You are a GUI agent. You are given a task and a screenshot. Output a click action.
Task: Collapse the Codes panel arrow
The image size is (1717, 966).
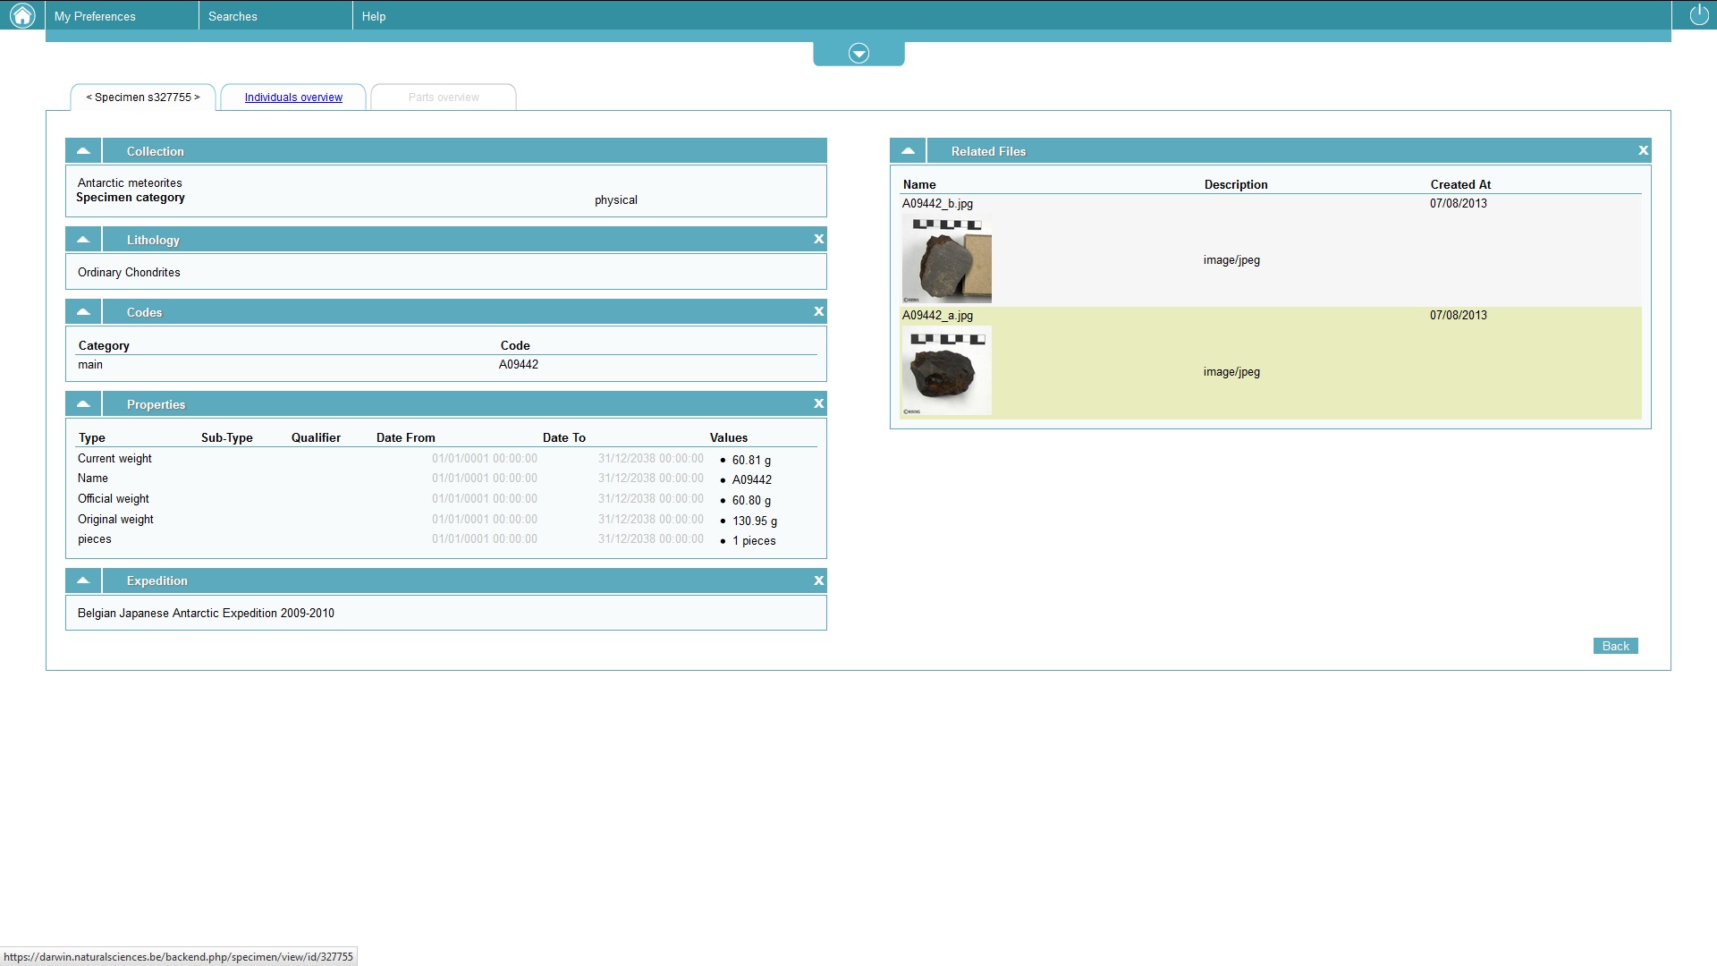tap(83, 311)
